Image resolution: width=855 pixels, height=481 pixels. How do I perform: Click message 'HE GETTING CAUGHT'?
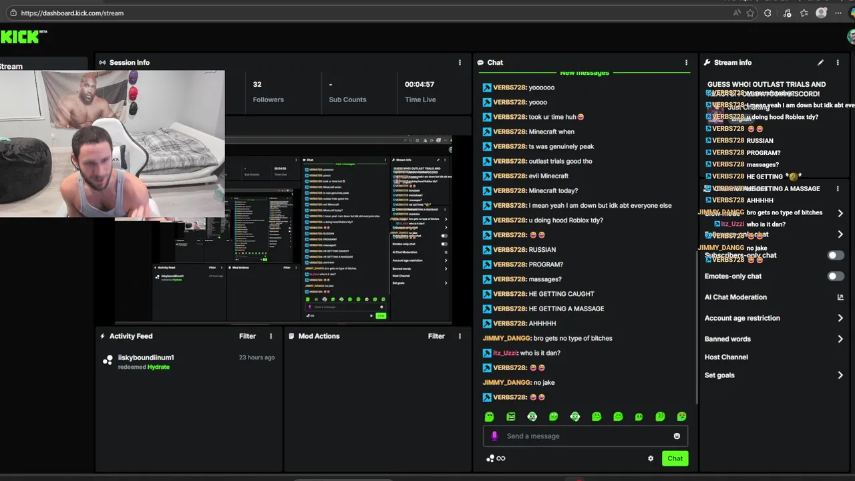coord(561,294)
